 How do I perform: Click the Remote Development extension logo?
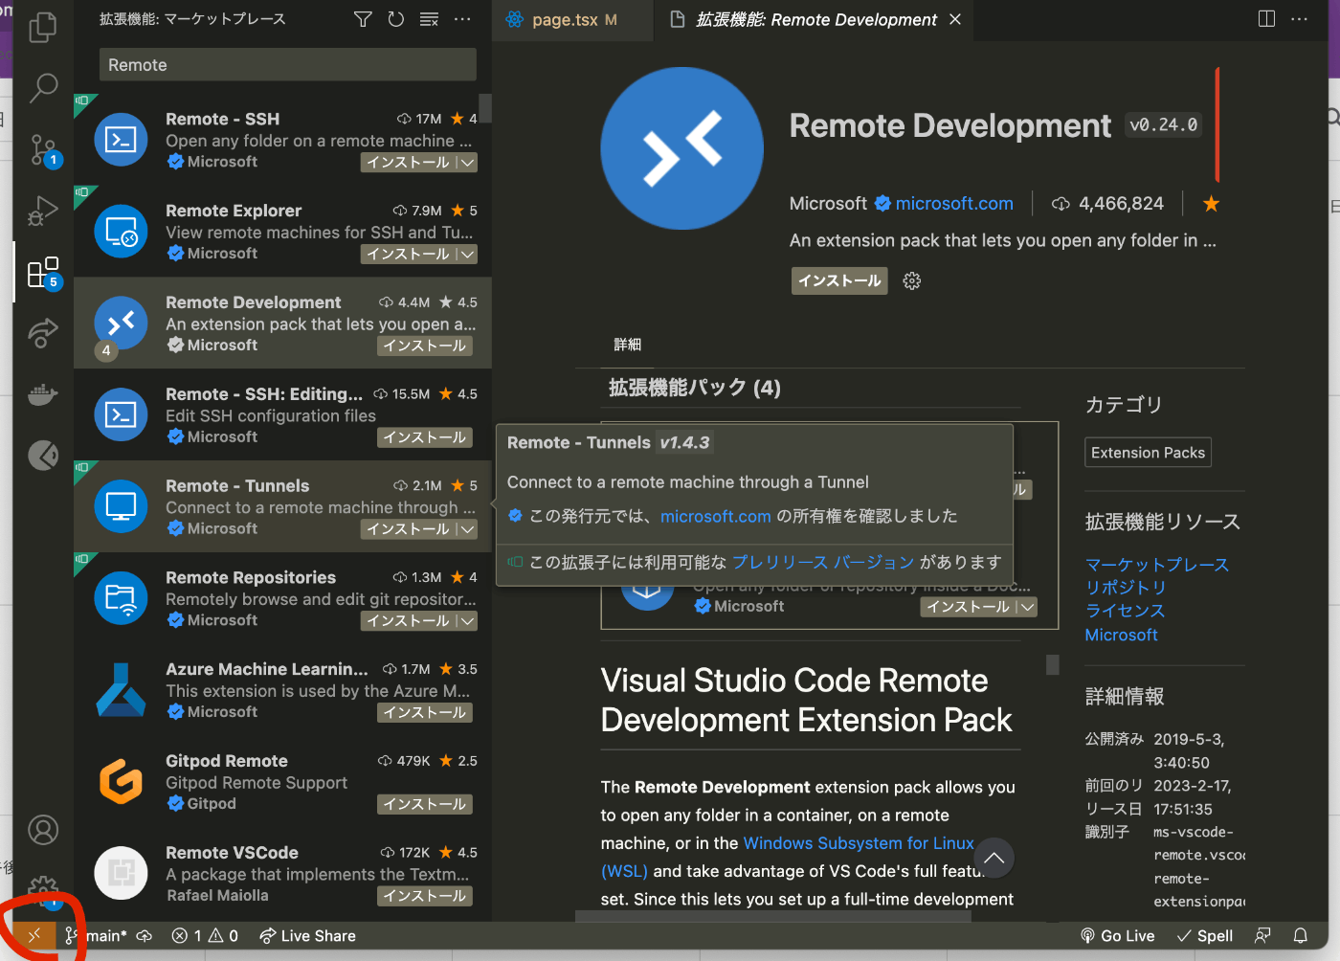point(681,148)
